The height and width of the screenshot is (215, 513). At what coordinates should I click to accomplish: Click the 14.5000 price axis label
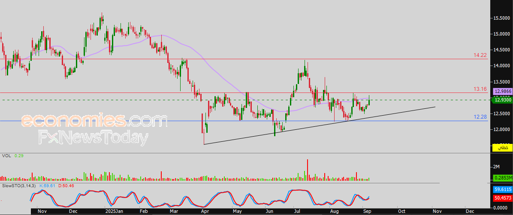pos(501,50)
